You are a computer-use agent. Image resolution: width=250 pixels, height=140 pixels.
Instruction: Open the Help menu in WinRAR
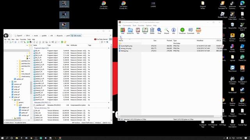(155, 26)
